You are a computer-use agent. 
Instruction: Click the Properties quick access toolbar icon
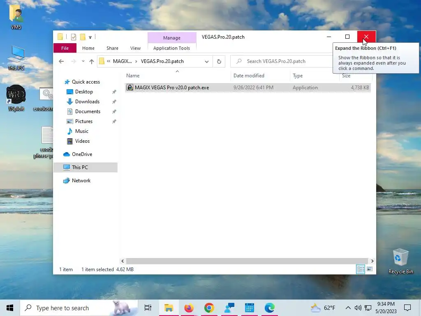tap(73, 37)
